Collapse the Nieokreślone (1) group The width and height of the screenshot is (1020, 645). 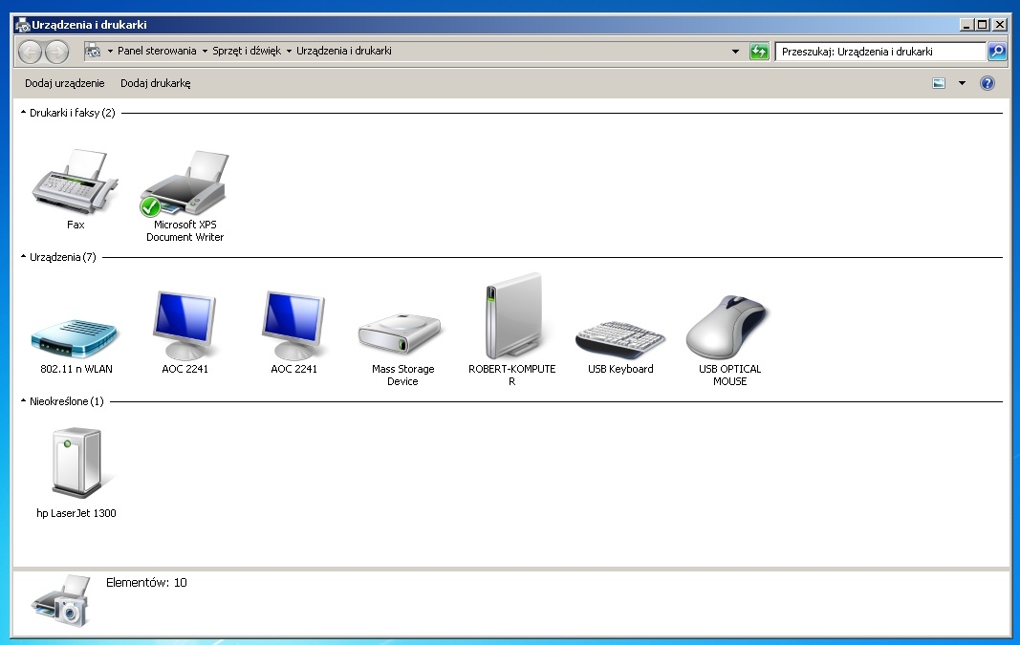(x=23, y=401)
